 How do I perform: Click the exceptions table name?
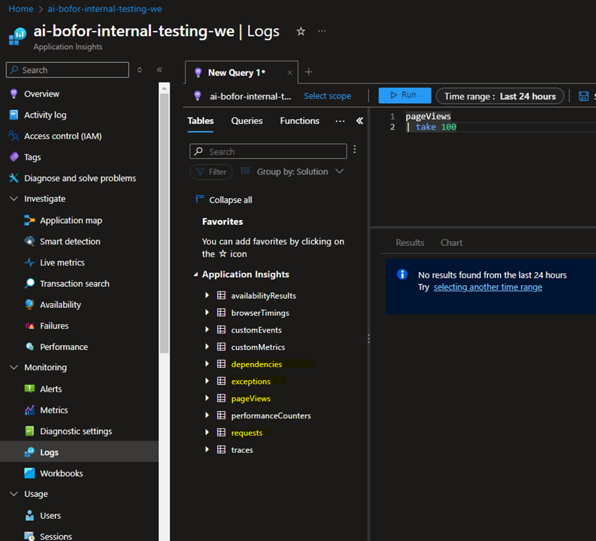[x=250, y=382]
